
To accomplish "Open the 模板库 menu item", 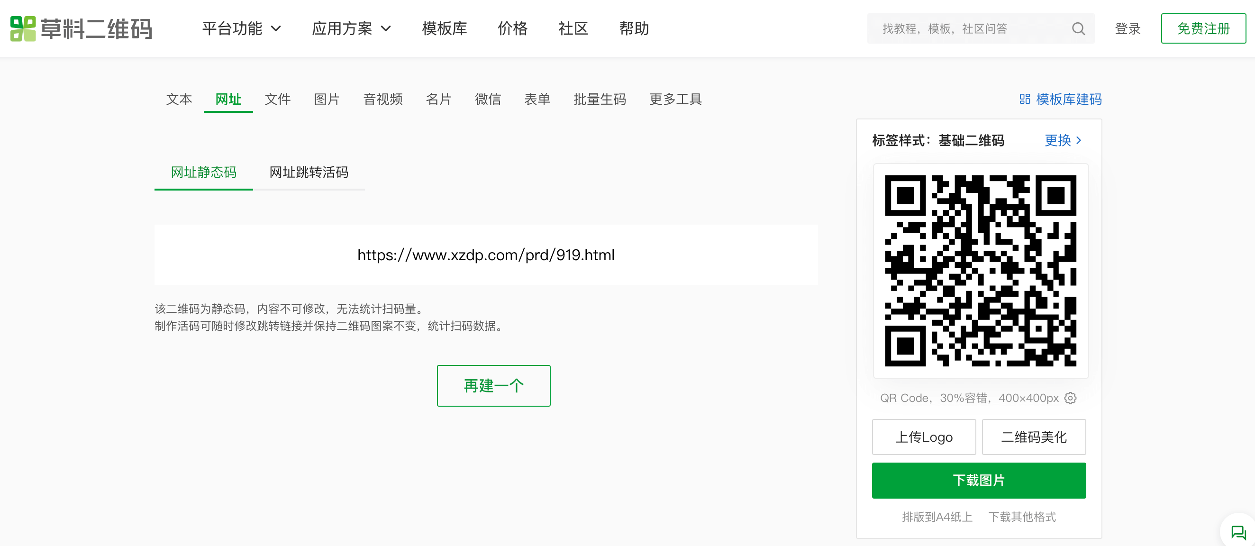I will coord(444,29).
